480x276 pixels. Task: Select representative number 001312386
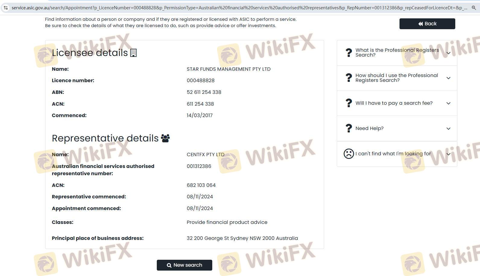tap(199, 166)
